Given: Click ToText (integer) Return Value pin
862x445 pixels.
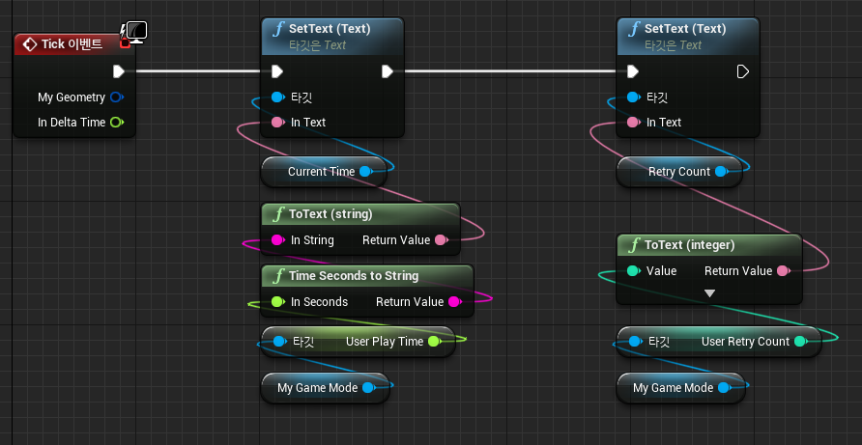Looking at the screenshot, I should (x=783, y=271).
